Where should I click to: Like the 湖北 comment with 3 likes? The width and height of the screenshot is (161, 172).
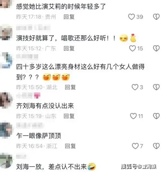(x=135, y=87)
